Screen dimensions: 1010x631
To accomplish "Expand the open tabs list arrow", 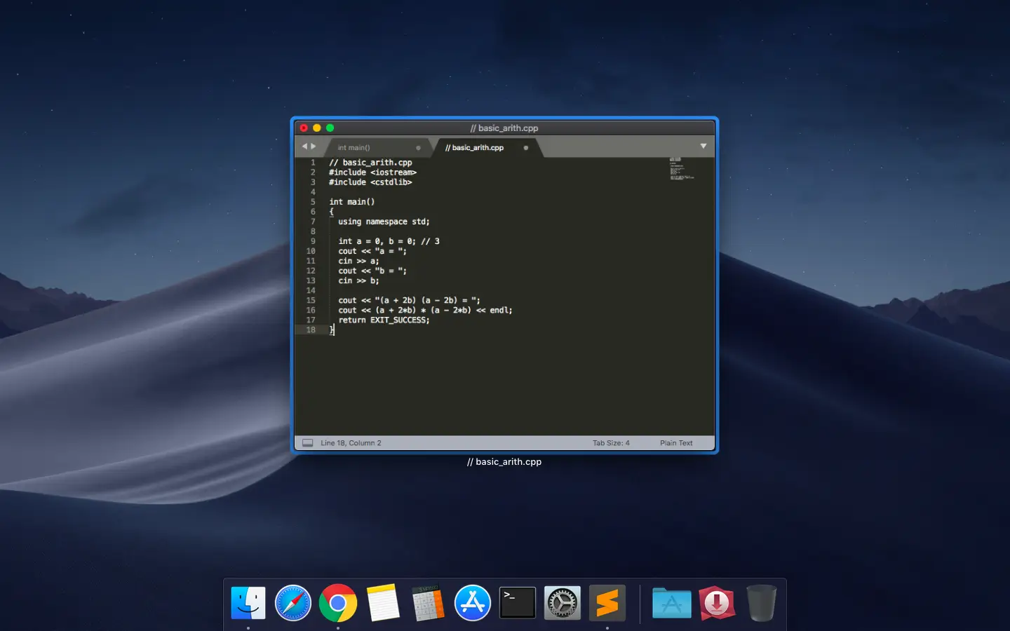I will click(703, 147).
